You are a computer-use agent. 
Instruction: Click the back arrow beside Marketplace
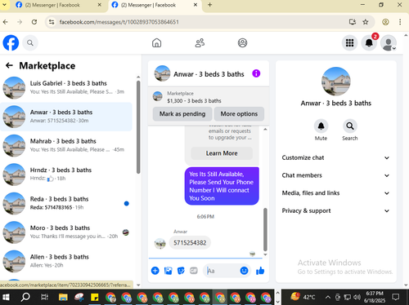(x=9, y=65)
